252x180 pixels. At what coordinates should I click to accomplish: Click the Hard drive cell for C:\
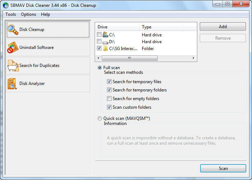[152, 35]
